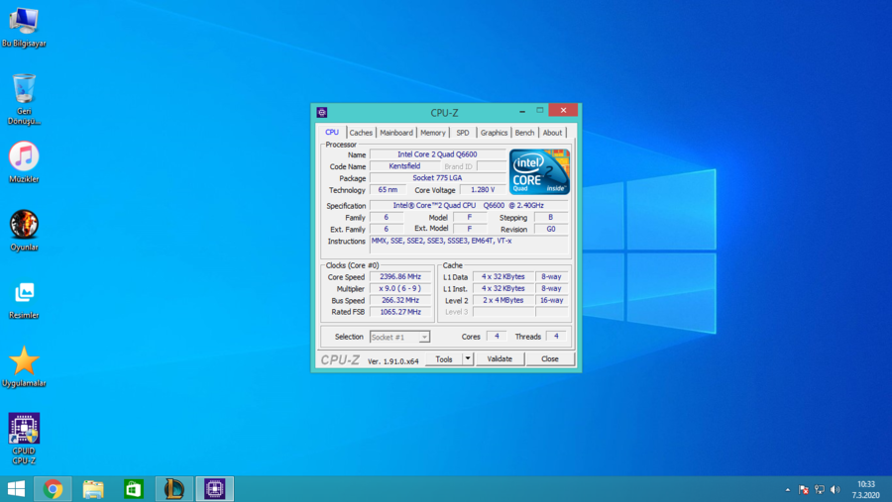The height and width of the screenshot is (502, 892).
Task: Click the L1 Data 4 x 32 KBytes value
Action: (502, 277)
